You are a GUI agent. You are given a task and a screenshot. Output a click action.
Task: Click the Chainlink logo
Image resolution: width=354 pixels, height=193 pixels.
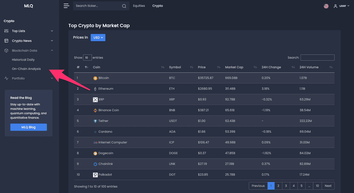95,164
